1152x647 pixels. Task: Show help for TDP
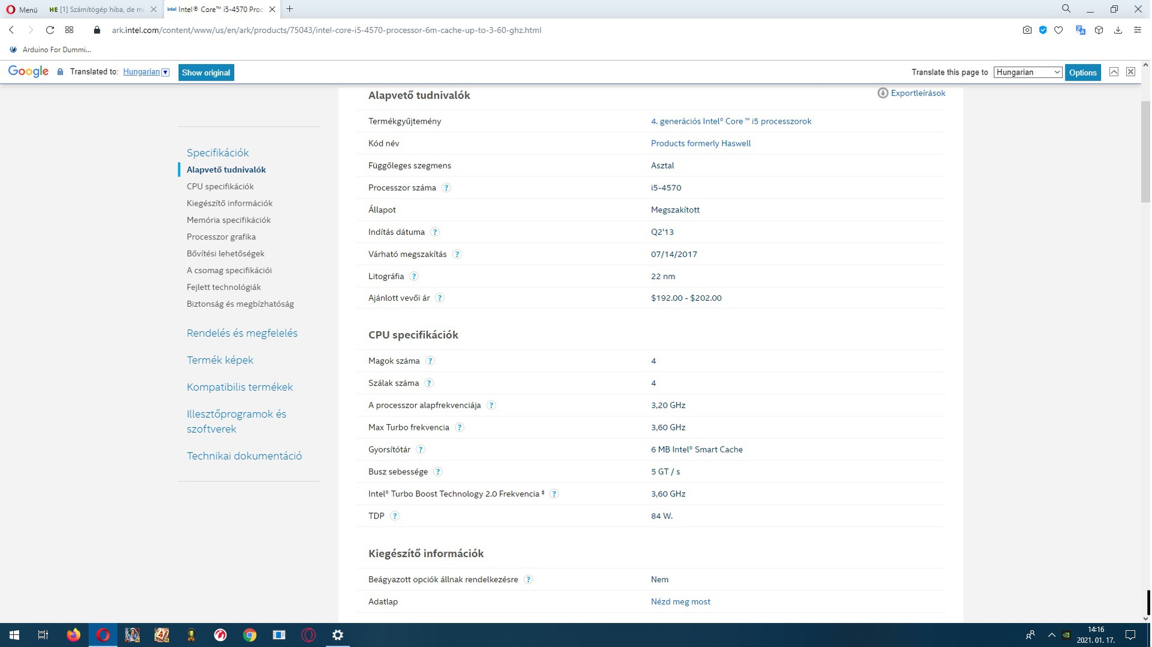click(x=395, y=516)
